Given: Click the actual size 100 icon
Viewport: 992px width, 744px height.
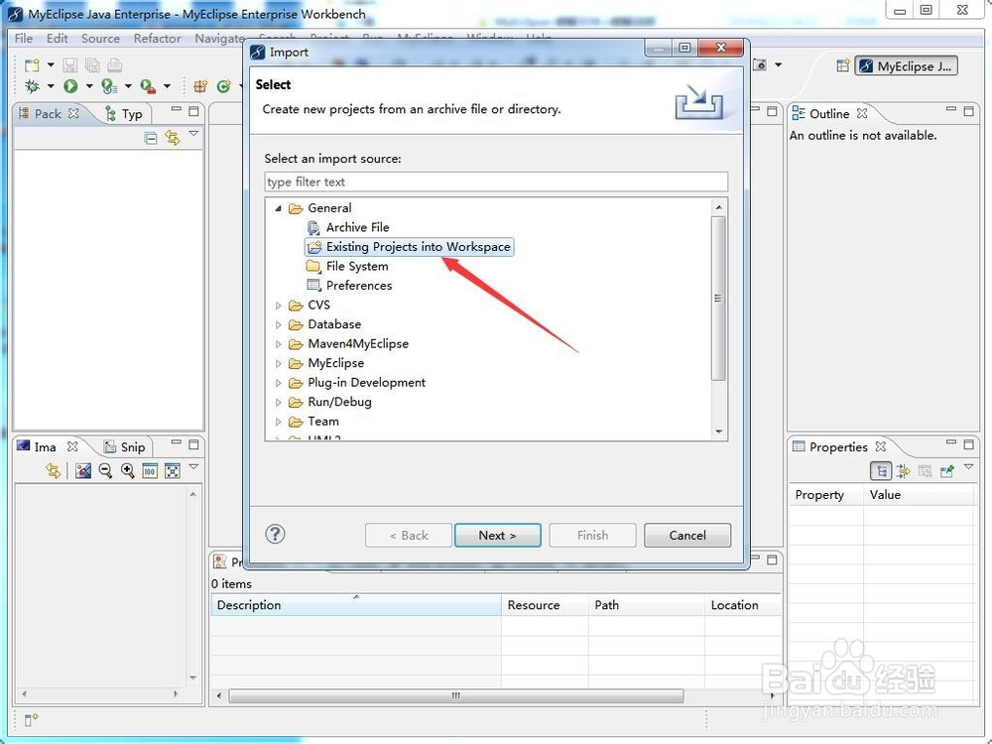Looking at the screenshot, I should [x=150, y=470].
